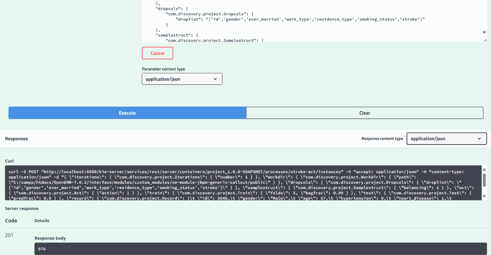Click the Clear button
The width and height of the screenshot is (491, 255).
pyautogui.click(x=364, y=113)
